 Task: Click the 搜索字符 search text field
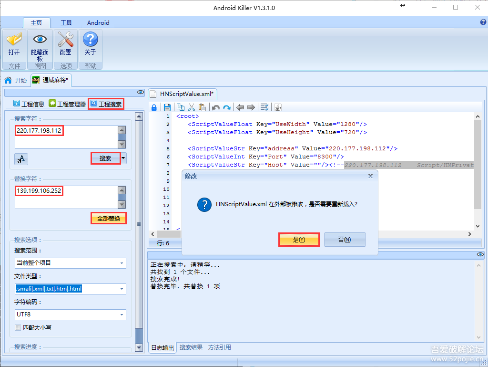click(x=66, y=137)
